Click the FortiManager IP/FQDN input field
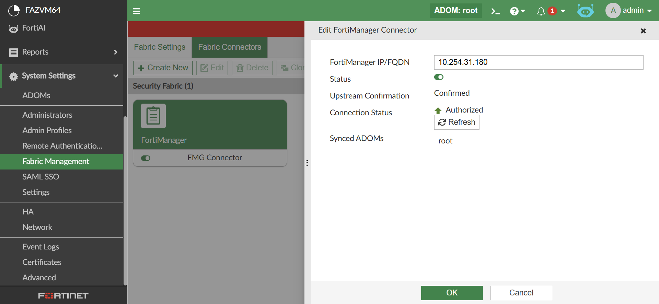This screenshot has width=659, height=304. pos(538,62)
